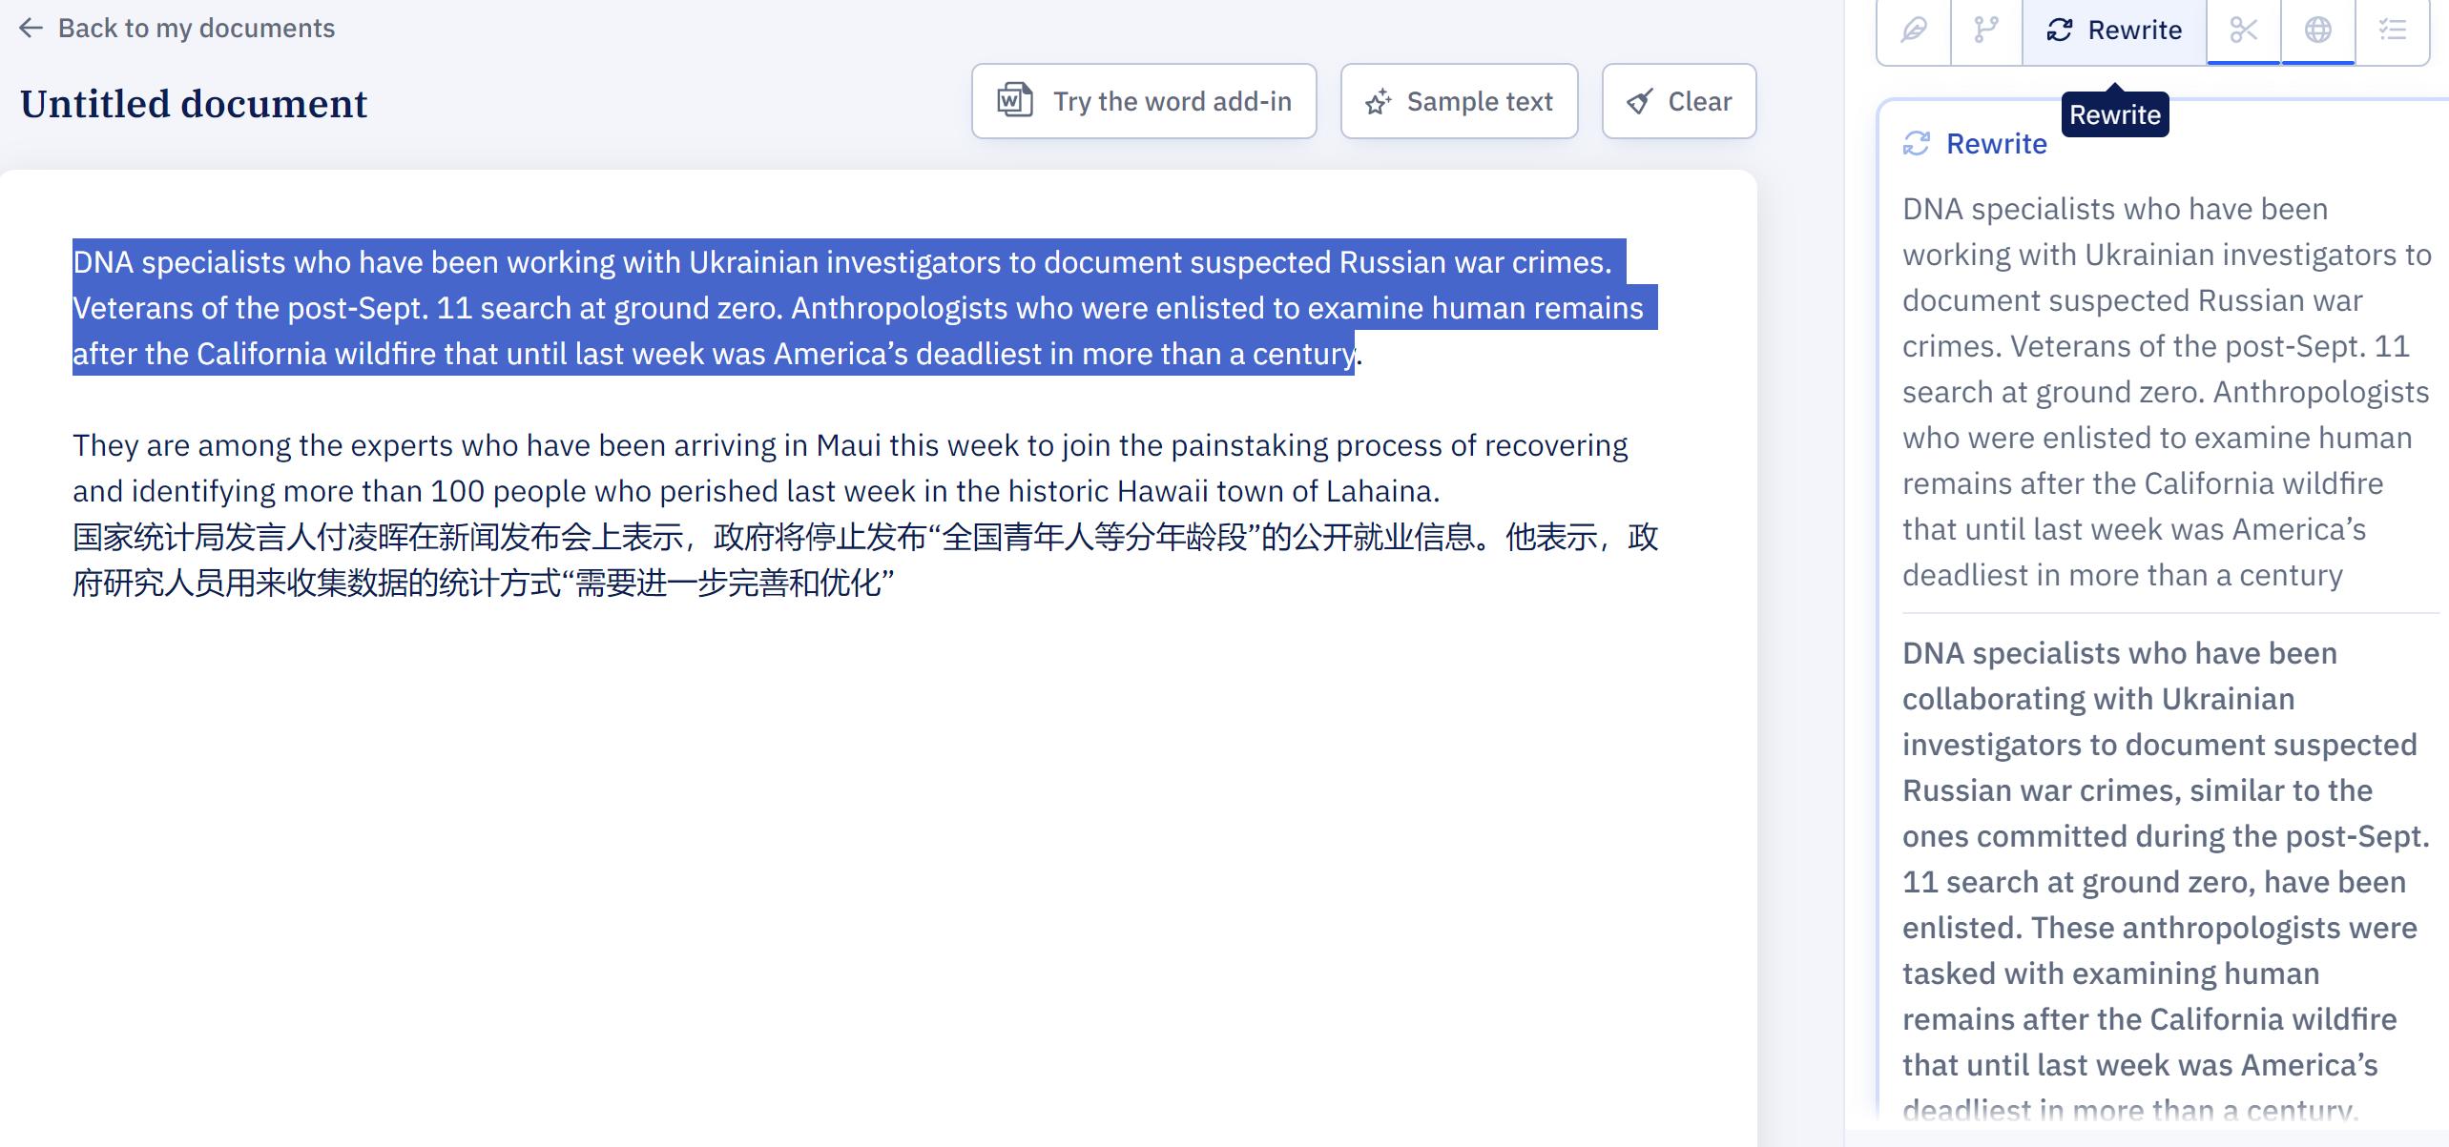Image resolution: width=2449 pixels, height=1147 pixels.
Task: Click the Clear button
Action: [1679, 100]
